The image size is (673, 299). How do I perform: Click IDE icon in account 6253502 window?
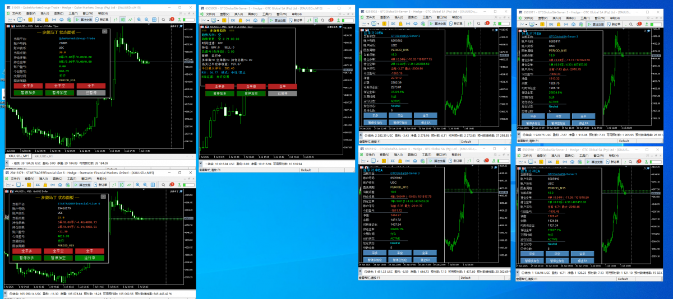click(393, 24)
